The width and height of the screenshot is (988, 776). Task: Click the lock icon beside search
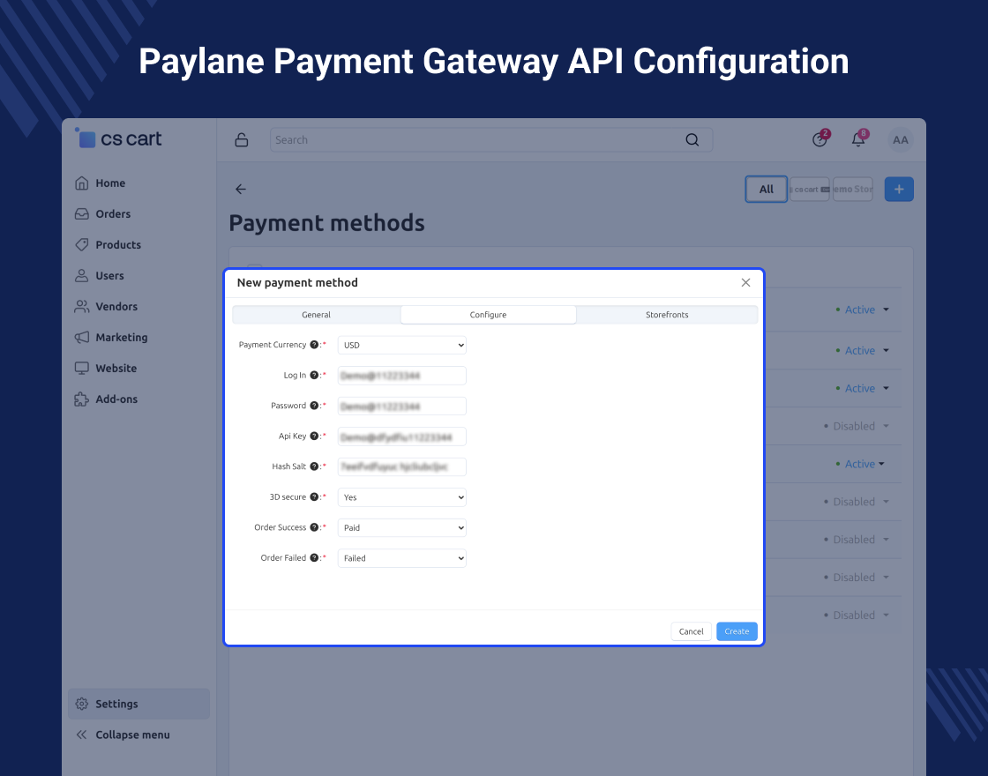242,140
